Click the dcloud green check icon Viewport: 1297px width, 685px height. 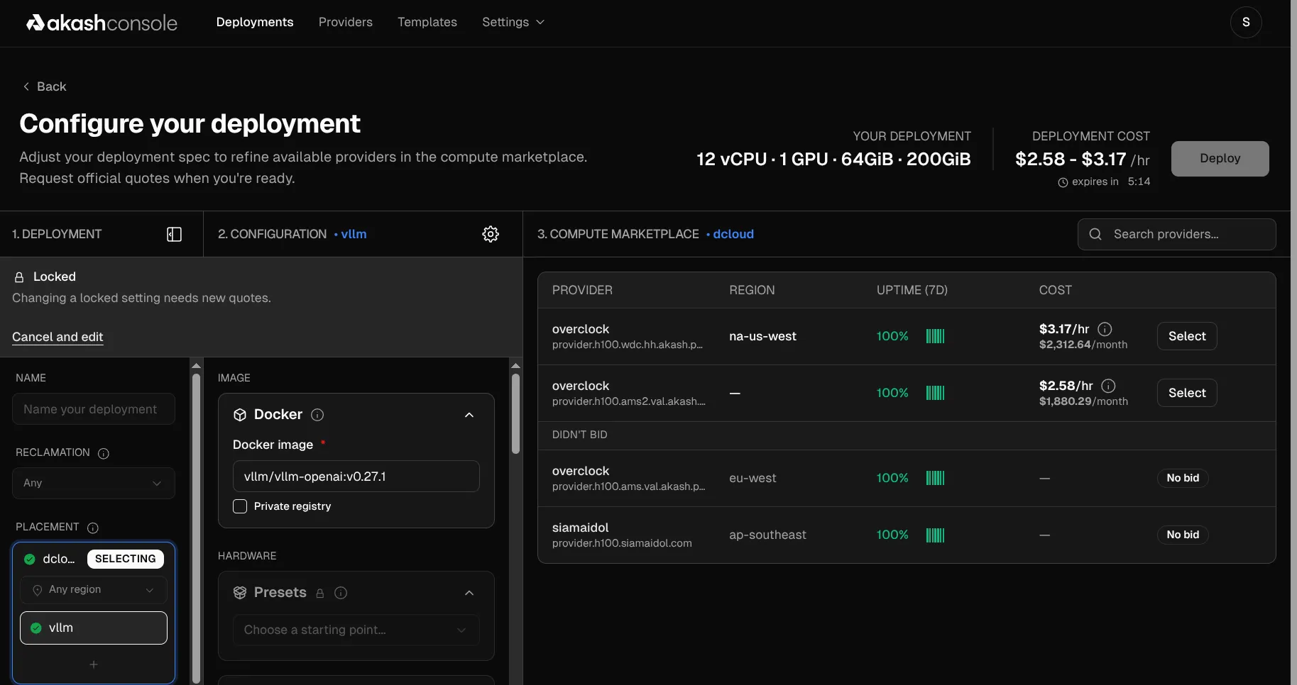click(30, 559)
